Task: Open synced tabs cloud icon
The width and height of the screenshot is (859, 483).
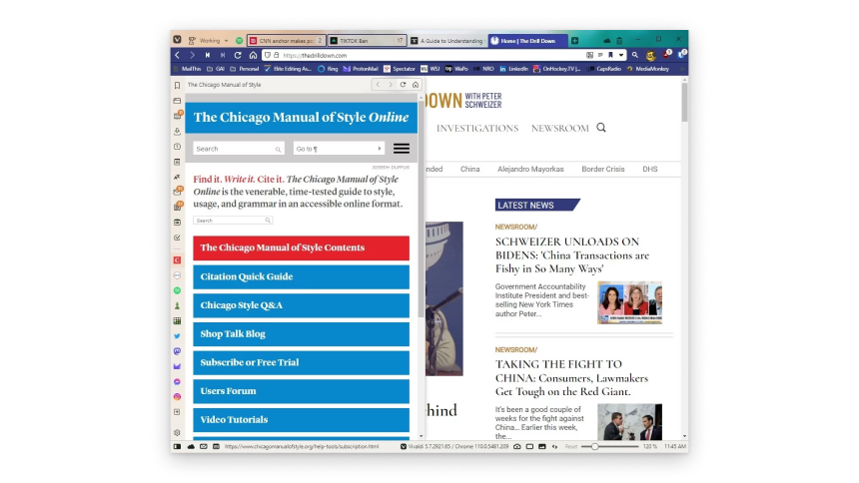Action: pyautogui.click(x=606, y=41)
